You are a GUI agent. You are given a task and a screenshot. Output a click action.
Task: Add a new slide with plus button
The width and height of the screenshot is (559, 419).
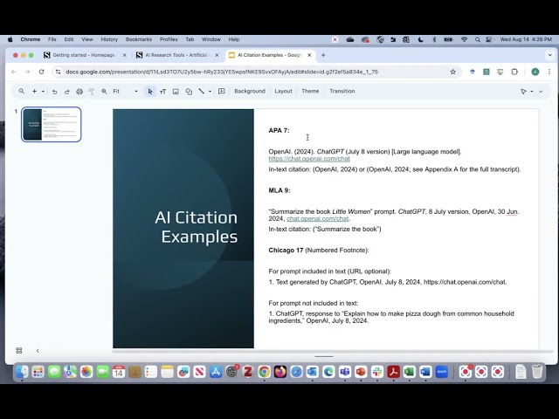(34, 91)
